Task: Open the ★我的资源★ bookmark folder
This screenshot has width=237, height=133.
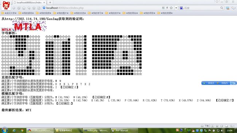Action: pos(165,13)
